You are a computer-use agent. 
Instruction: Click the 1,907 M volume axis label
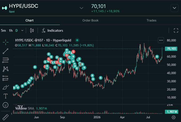(172, 112)
